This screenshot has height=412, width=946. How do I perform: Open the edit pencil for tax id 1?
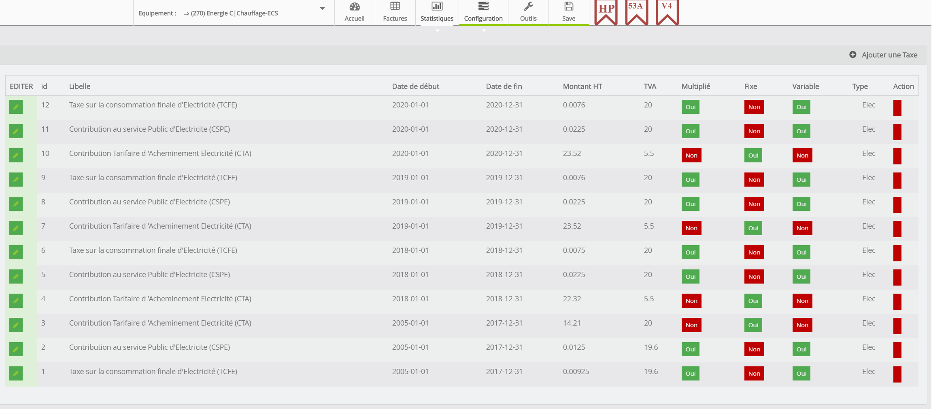tap(16, 374)
